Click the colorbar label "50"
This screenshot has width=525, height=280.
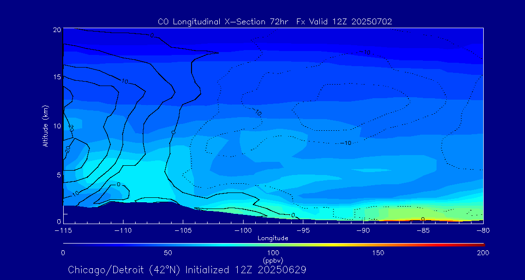pyautogui.click(x=168, y=253)
